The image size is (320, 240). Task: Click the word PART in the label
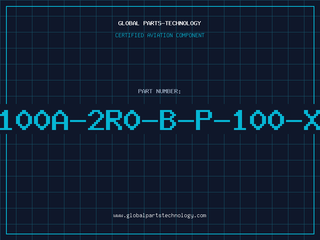coord(145,91)
